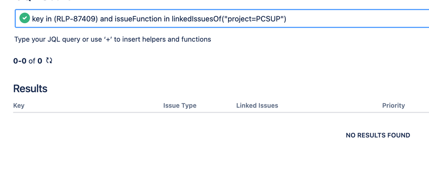Place cursor on RLP-87409 in the query
This screenshot has height=178, width=429.
click(75, 19)
